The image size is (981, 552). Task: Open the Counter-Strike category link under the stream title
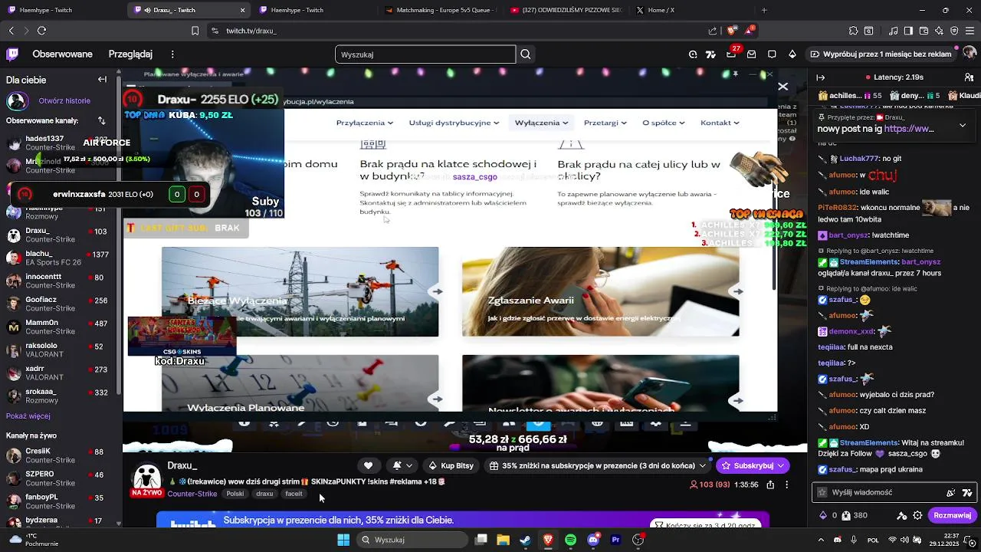click(x=192, y=494)
